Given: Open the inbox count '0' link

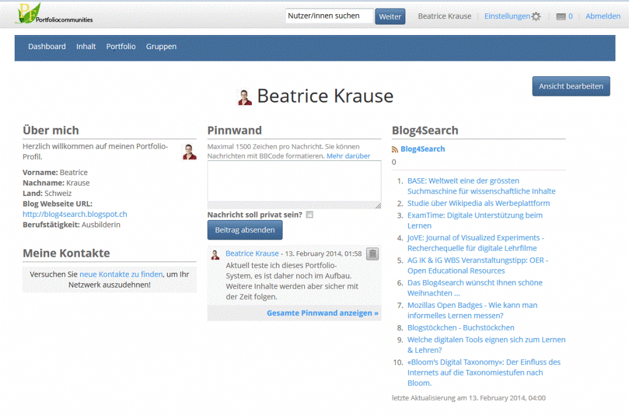Looking at the screenshot, I should coord(571,17).
